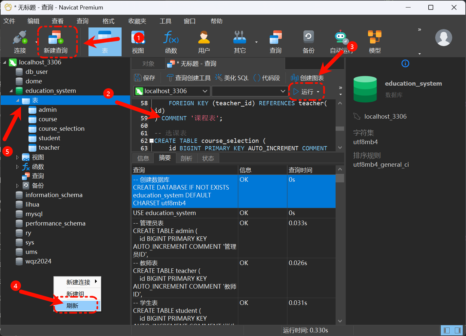Click 保存 to save the query
The height and width of the screenshot is (336, 466).
145,78
